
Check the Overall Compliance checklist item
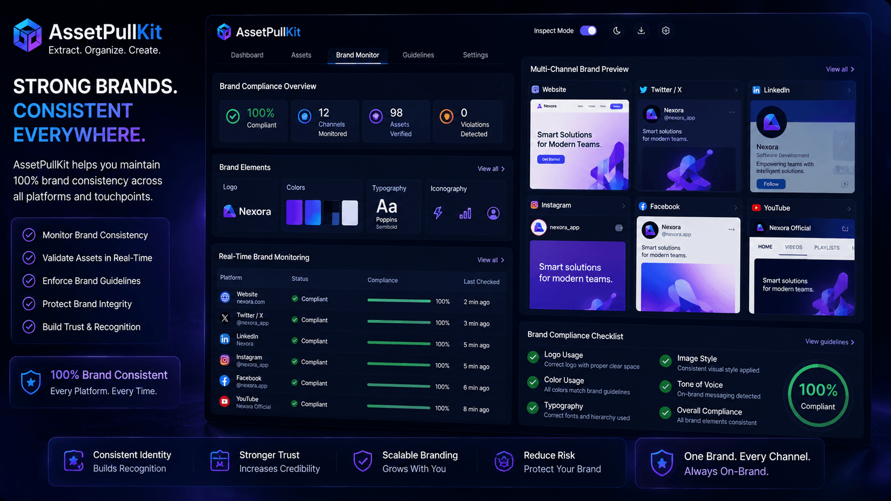click(x=665, y=413)
